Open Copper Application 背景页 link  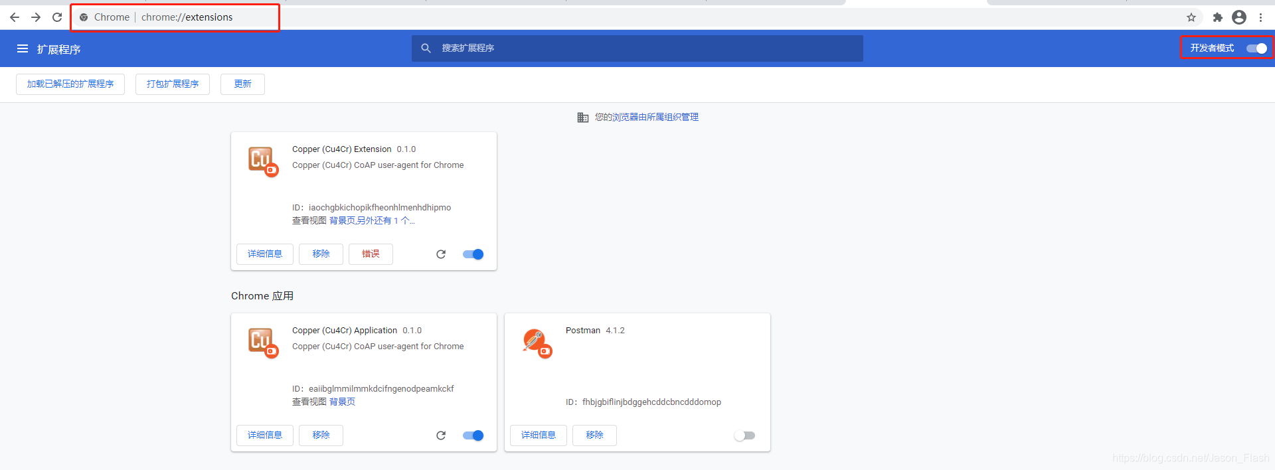pyautogui.click(x=342, y=402)
